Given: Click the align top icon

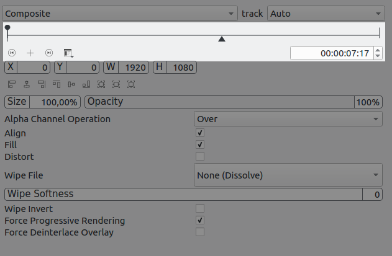Looking at the screenshot, I should [x=57, y=84].
